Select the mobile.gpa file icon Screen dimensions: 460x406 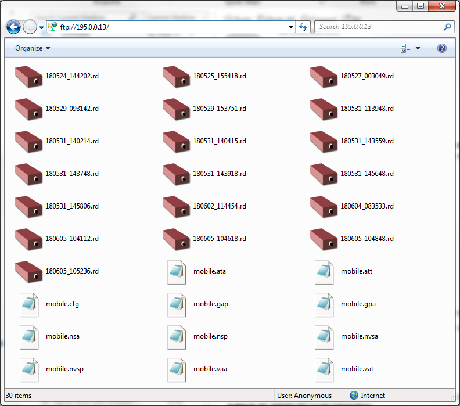pos(324,305)
